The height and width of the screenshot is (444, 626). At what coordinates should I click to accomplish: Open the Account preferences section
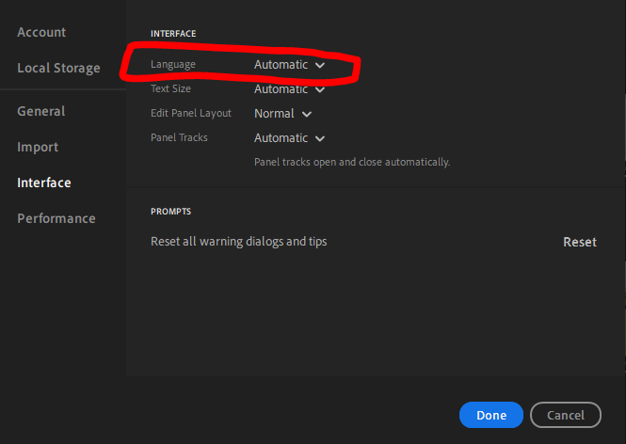41,32
